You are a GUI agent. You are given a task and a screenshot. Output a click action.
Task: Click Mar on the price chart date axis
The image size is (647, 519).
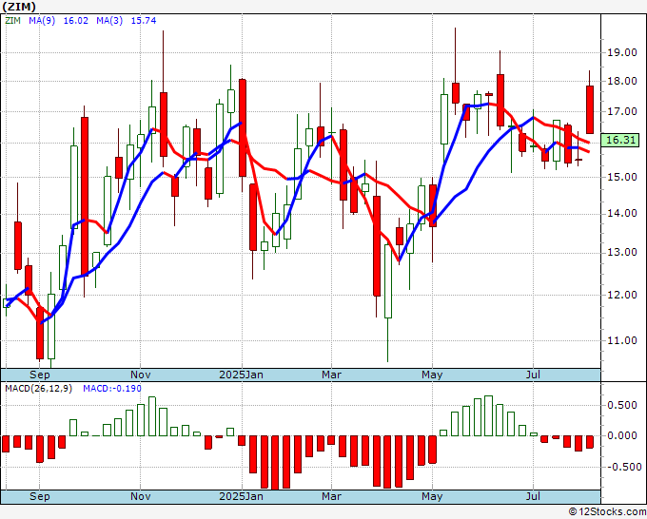tap(331, 375)
